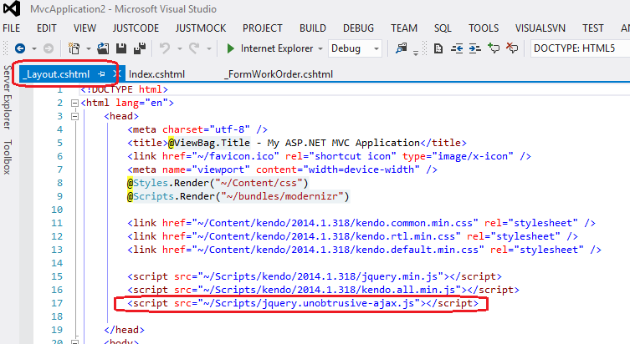Click the Redo toolbar icon
The height and width of the screenshot is (344, 630).
(x=194, y=48)
